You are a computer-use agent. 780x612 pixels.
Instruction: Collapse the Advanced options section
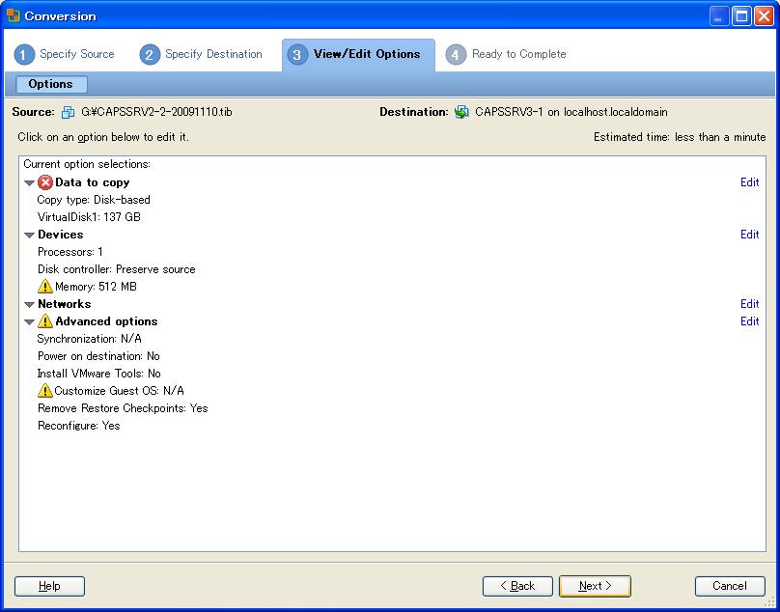click(29, 321)
